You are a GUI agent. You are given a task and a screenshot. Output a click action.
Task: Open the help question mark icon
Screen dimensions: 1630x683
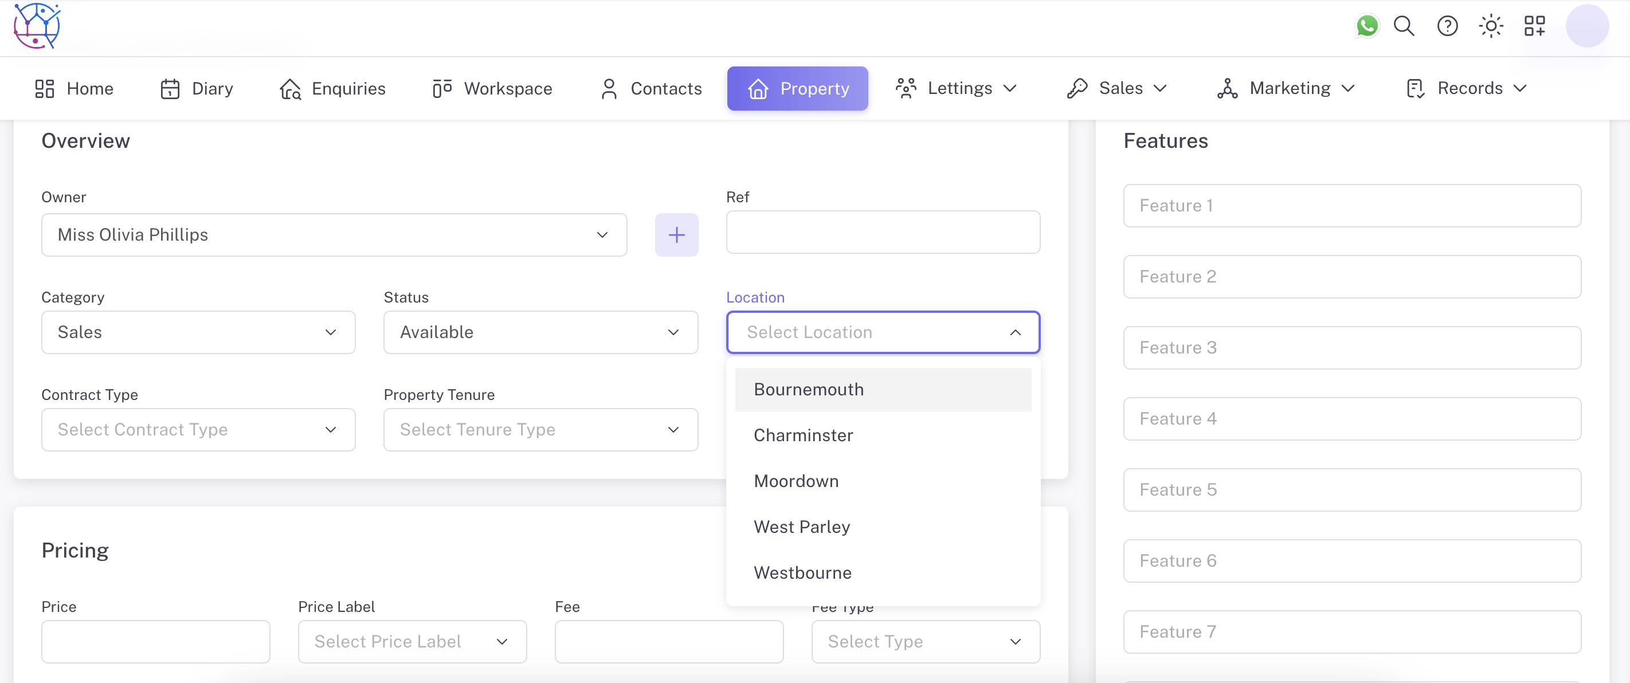[1447, 26]
